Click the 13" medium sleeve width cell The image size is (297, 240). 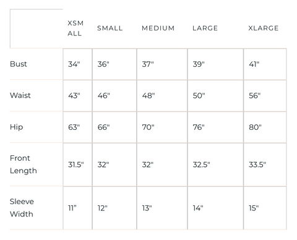(x=162, y=208)
